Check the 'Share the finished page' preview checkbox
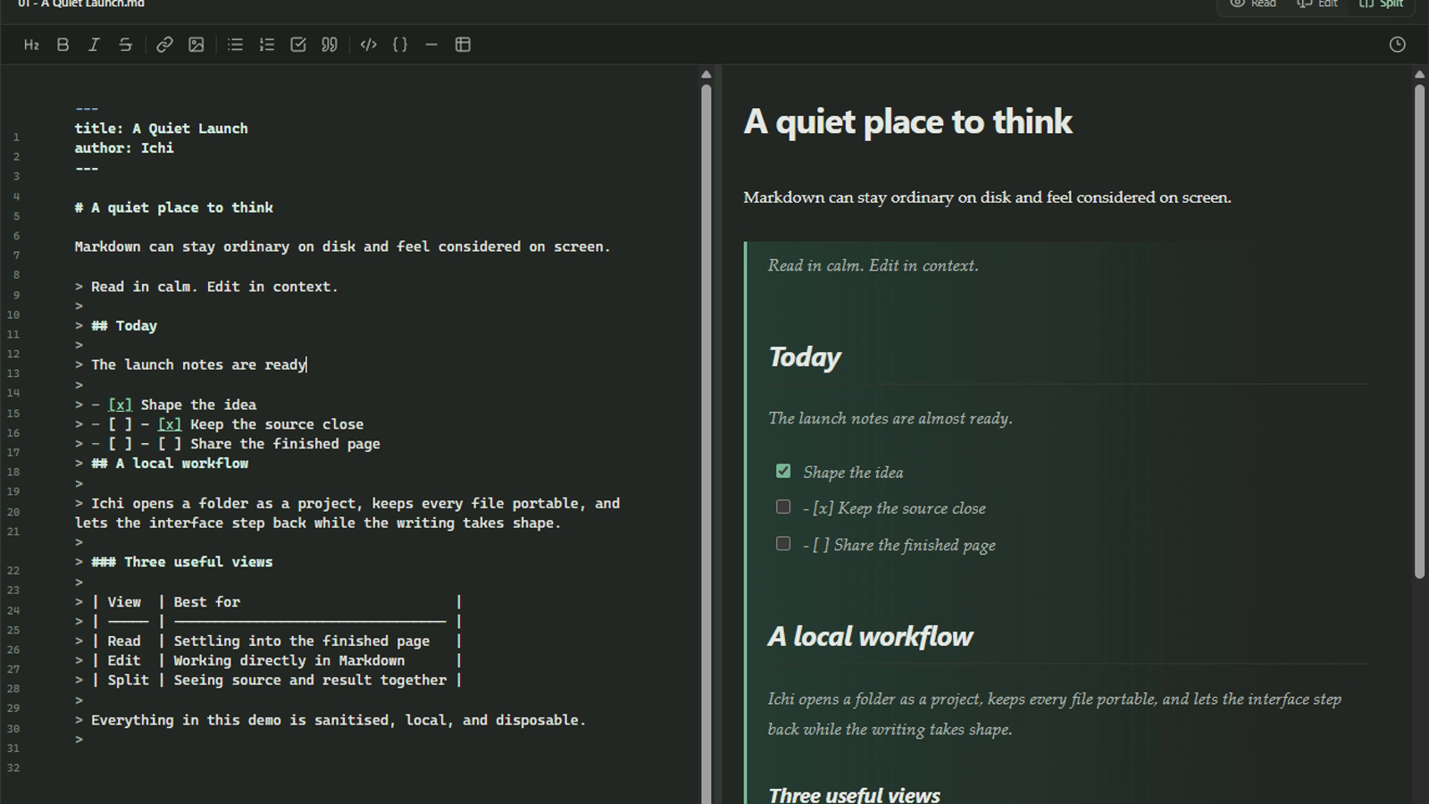1429x804 pixels. (x=783, y=543)
